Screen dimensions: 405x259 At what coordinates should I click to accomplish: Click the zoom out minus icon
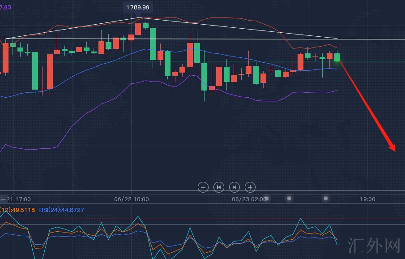(203, 187)
